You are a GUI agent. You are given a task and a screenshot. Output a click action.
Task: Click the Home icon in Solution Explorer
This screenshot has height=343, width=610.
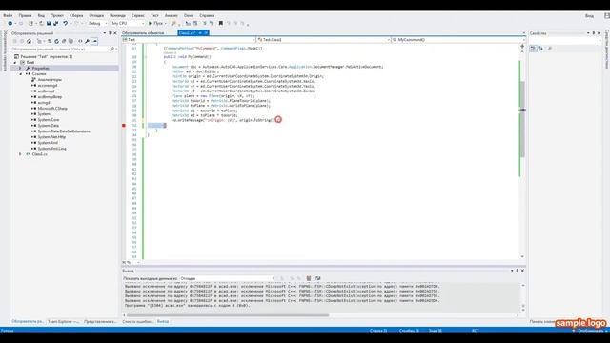tap(29, 41)
